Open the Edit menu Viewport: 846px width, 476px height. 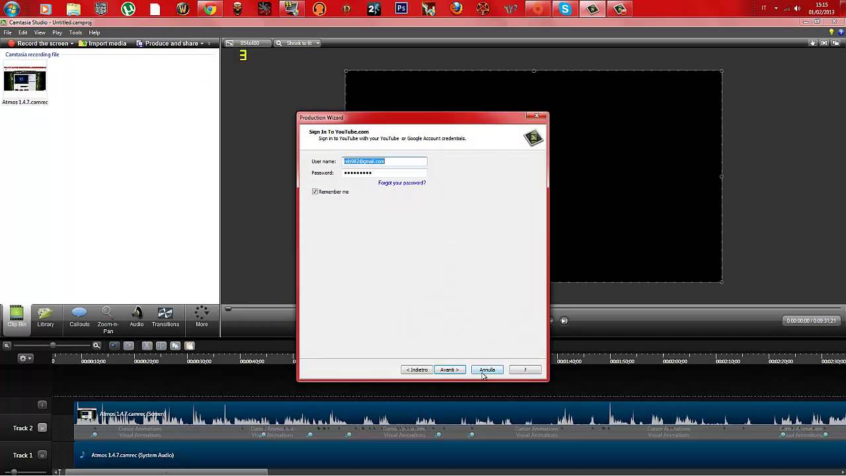click(x=23, y=32)
